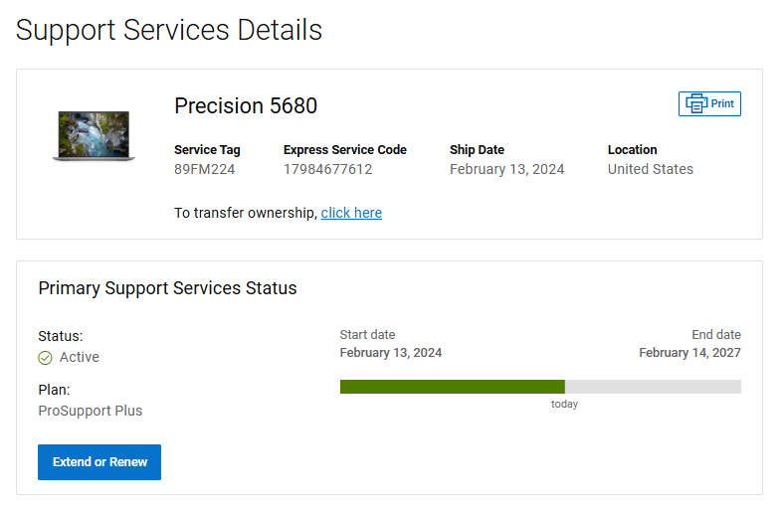
Task: Click the end date February 14, 2027
Action: pyautogui.click(x=689, y=353)
